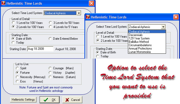Expand the left Time Lord System dropdown

[78, 13]
